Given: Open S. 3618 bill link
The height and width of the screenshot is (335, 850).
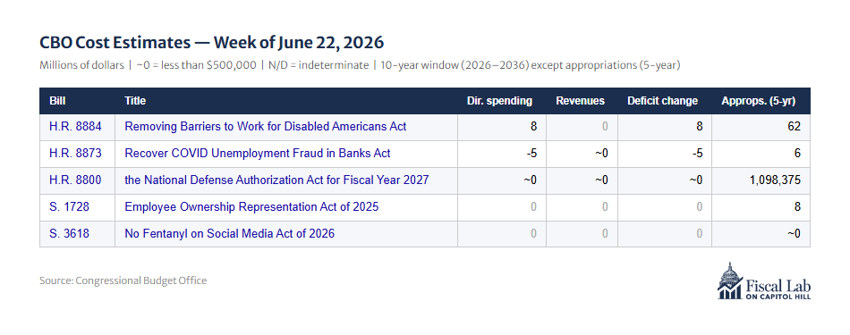Looking at the screenshot, I should click(x=69, y=233).
